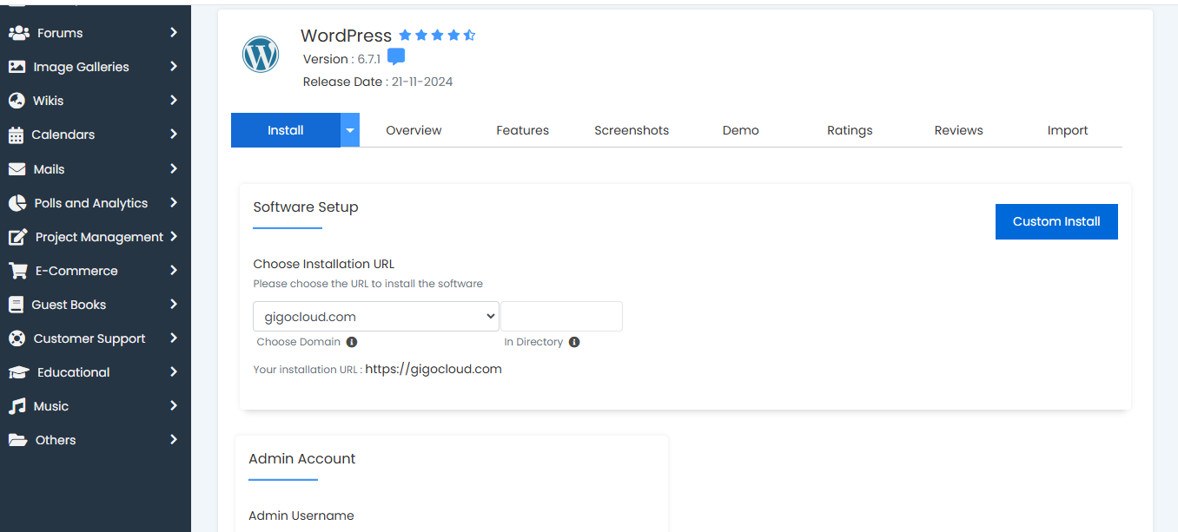
Task: Click inside the In Directory input field
Action: coord(561,317)
